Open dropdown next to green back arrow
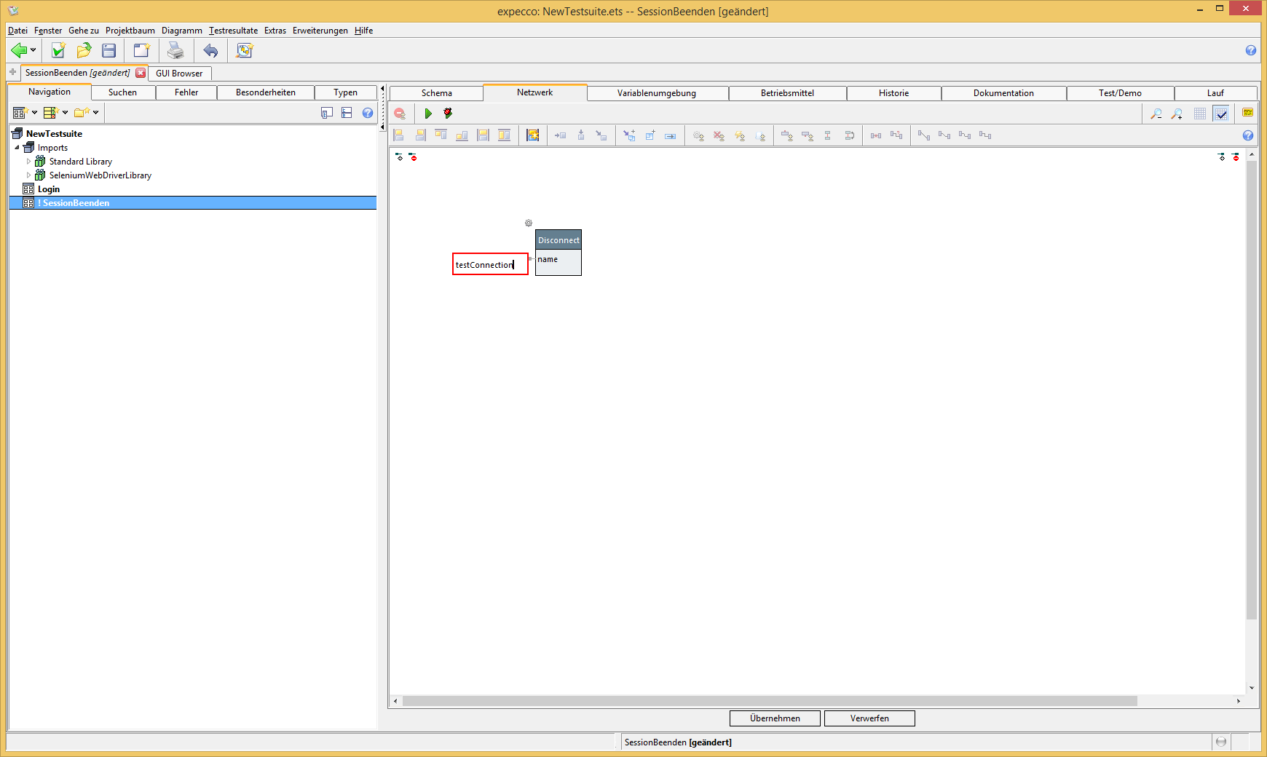This screenshot has width=1267, height=757. (x=33, y=51)
